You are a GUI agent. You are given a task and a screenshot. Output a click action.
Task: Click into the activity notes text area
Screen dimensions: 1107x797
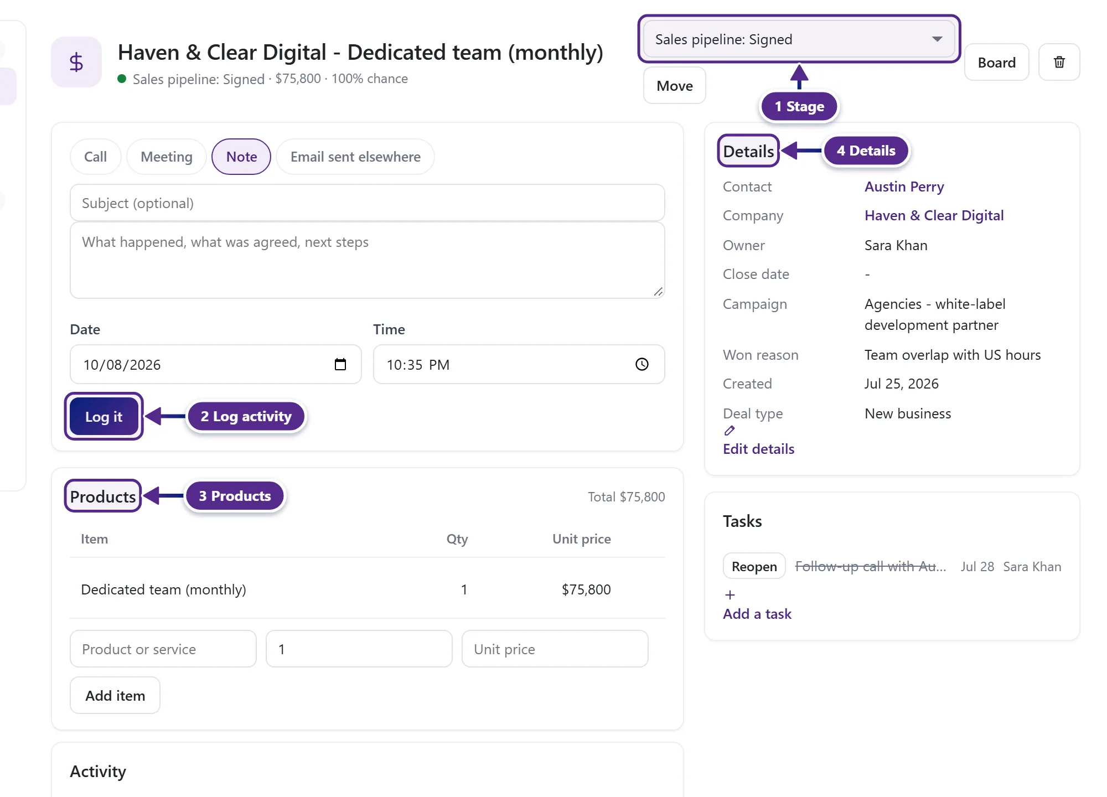368,261
